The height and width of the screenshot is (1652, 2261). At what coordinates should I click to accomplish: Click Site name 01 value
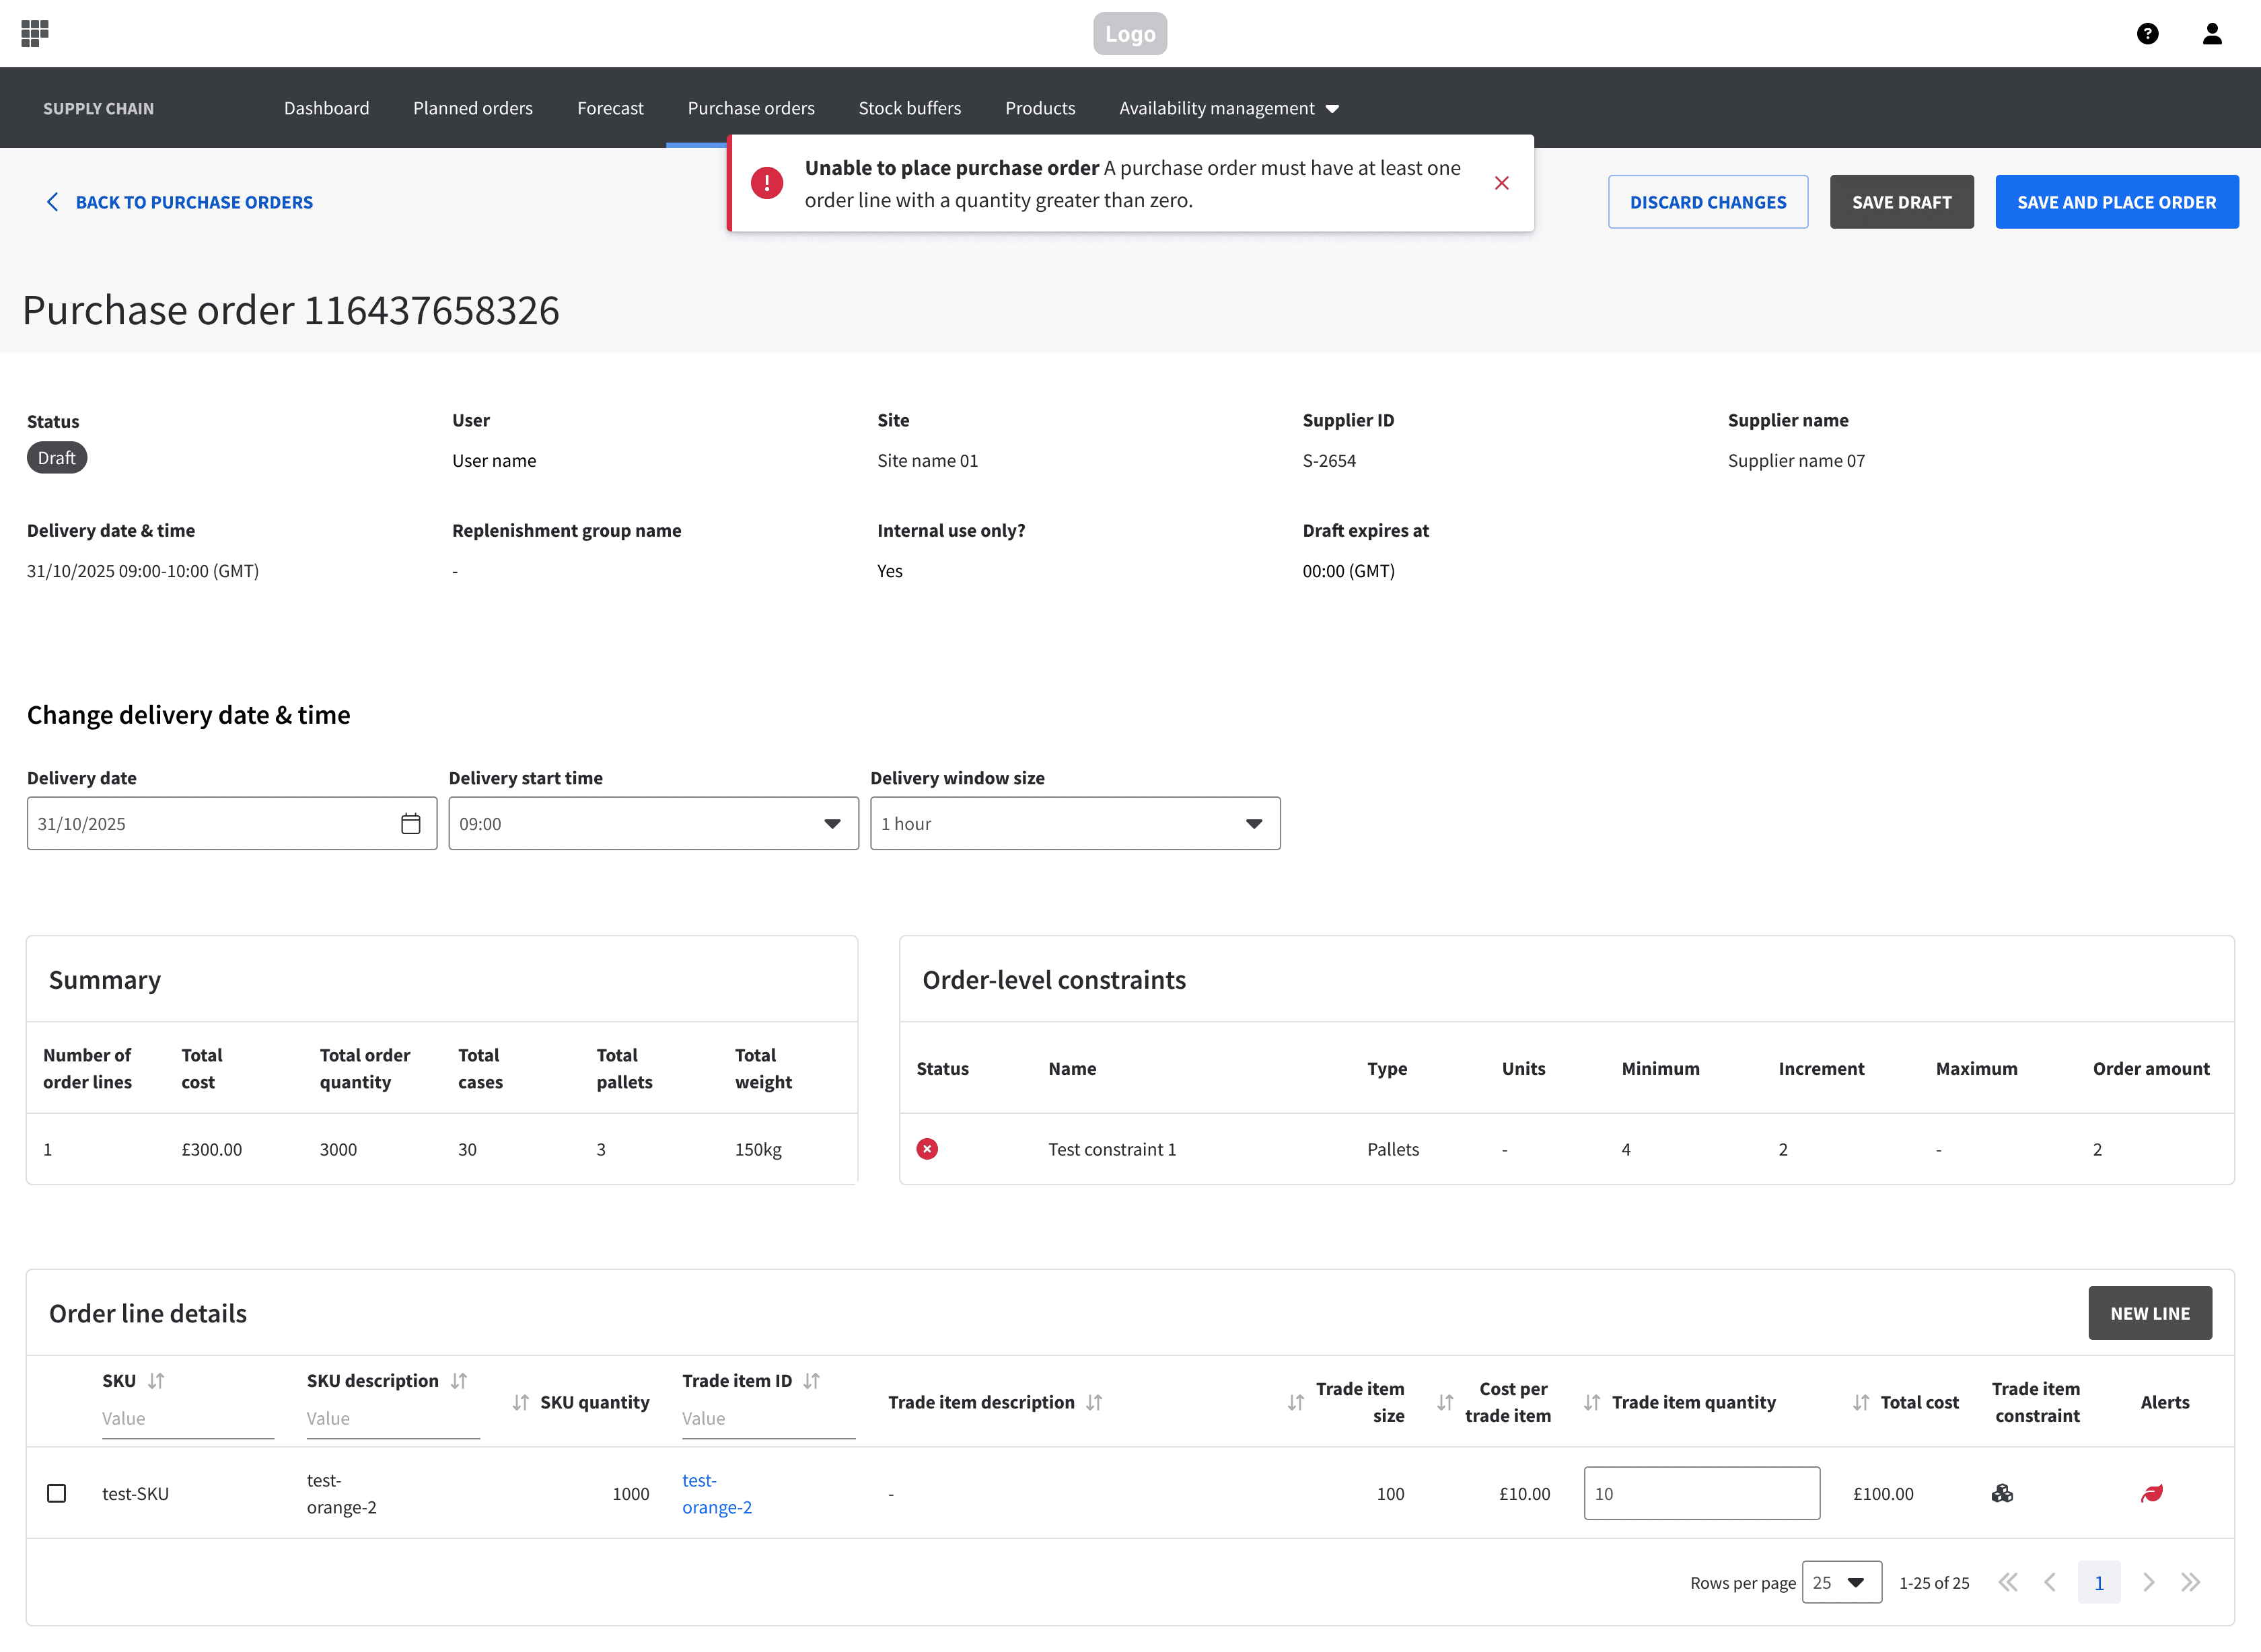click(927, 460)
